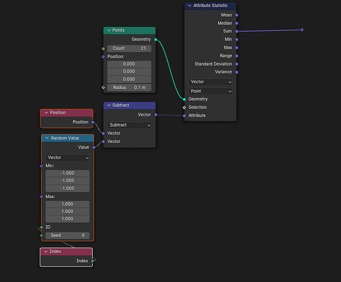
Task: Click the second Max 1.000 field
Action: click(x=68, y=211)
